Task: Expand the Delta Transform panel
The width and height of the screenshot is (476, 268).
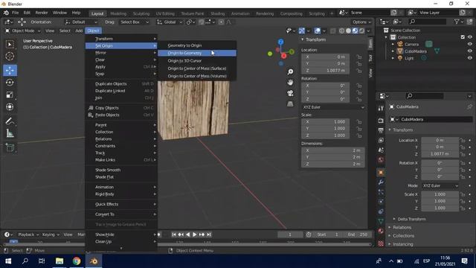Action: [411, 219]
